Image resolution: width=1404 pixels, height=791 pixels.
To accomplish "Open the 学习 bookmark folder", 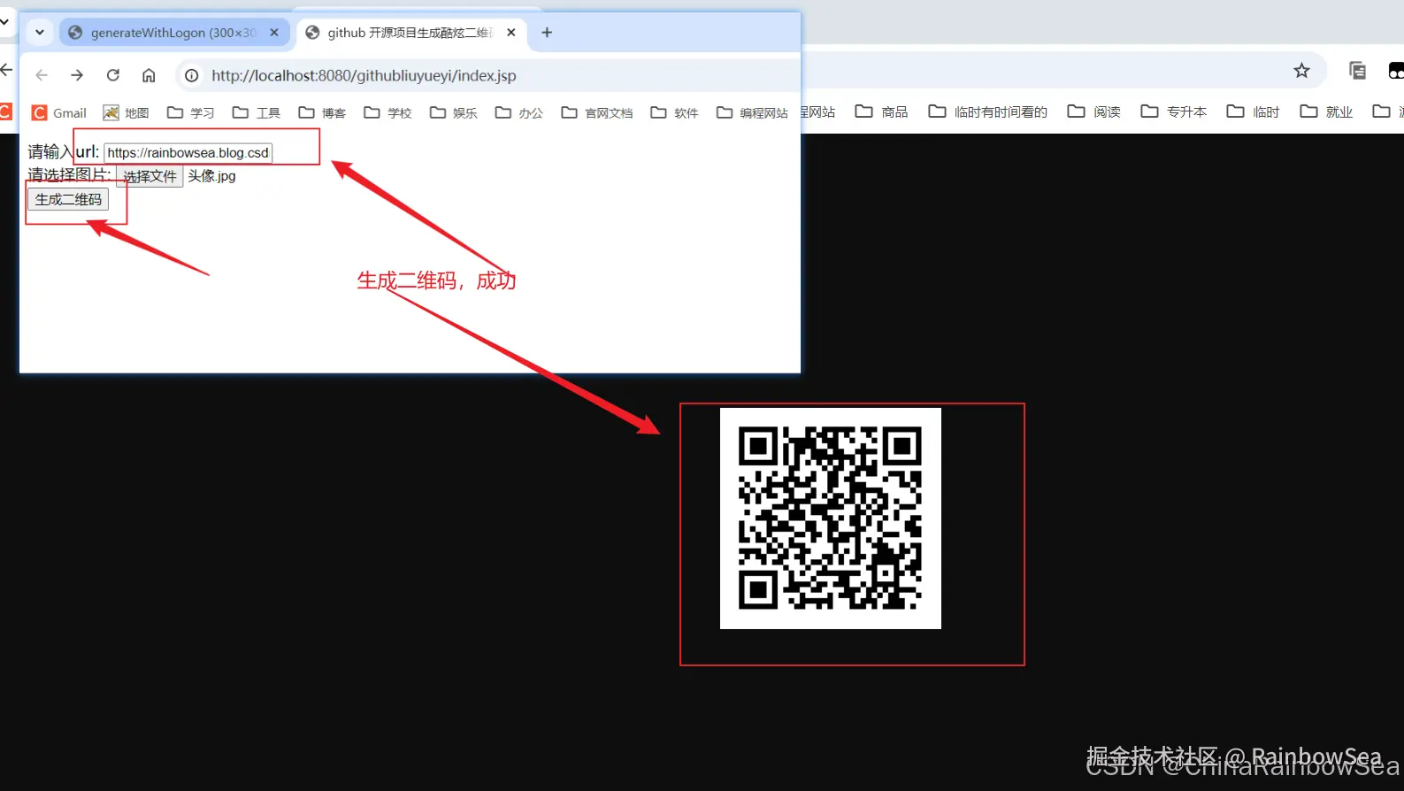I will (x=191, y=112).
